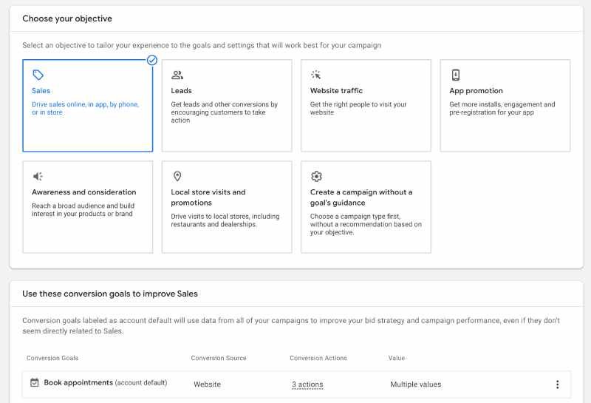Choose Create a campaign without a goal's guidance
The height and width of the screenshot is (403, 591).
tap(366, 207)
